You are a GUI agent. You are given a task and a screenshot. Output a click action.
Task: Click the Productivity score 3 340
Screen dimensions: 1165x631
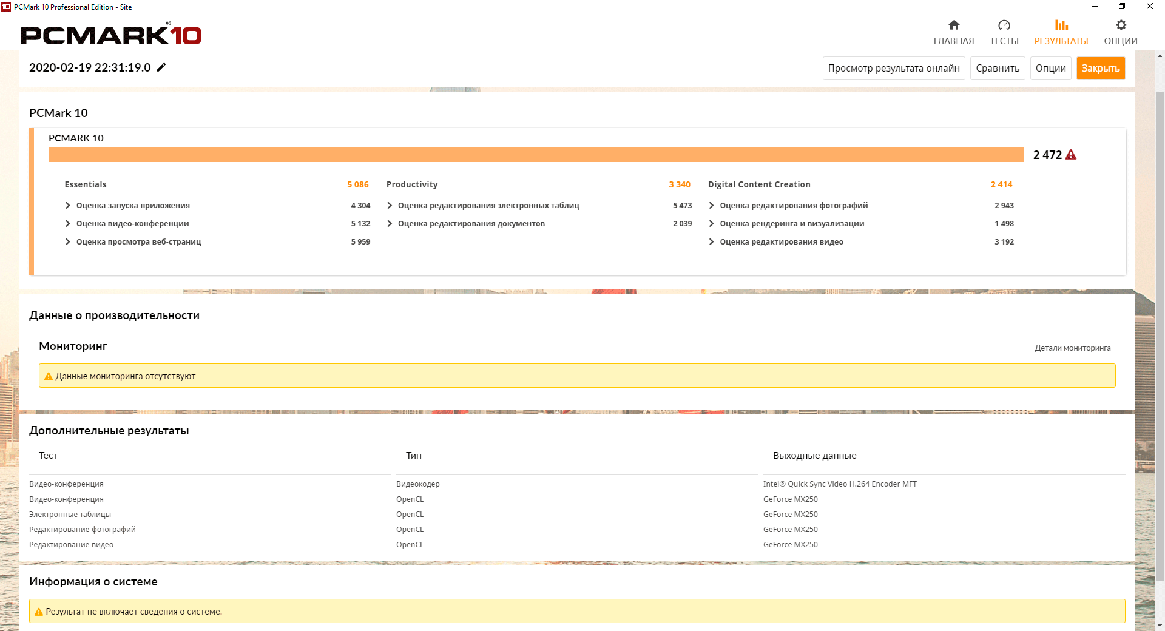pos(680,184)
